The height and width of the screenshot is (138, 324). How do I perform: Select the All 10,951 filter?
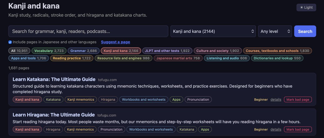[19, 51]
